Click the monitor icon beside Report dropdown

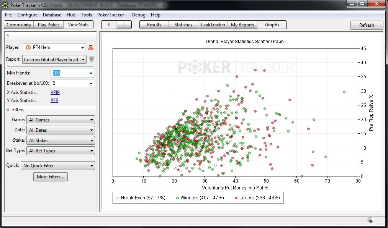[91, 60]
